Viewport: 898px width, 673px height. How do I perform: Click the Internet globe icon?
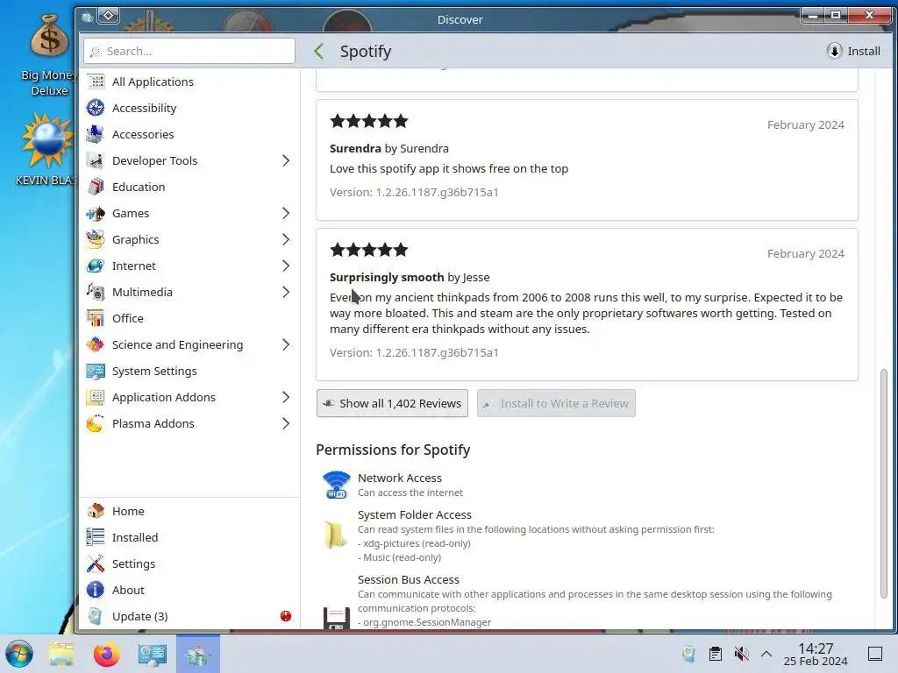click(x=96, y=266)
